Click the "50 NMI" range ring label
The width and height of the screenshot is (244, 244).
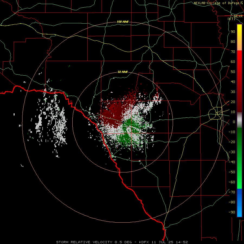pos(123,72)
